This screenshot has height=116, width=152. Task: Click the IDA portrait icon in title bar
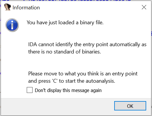8,7
